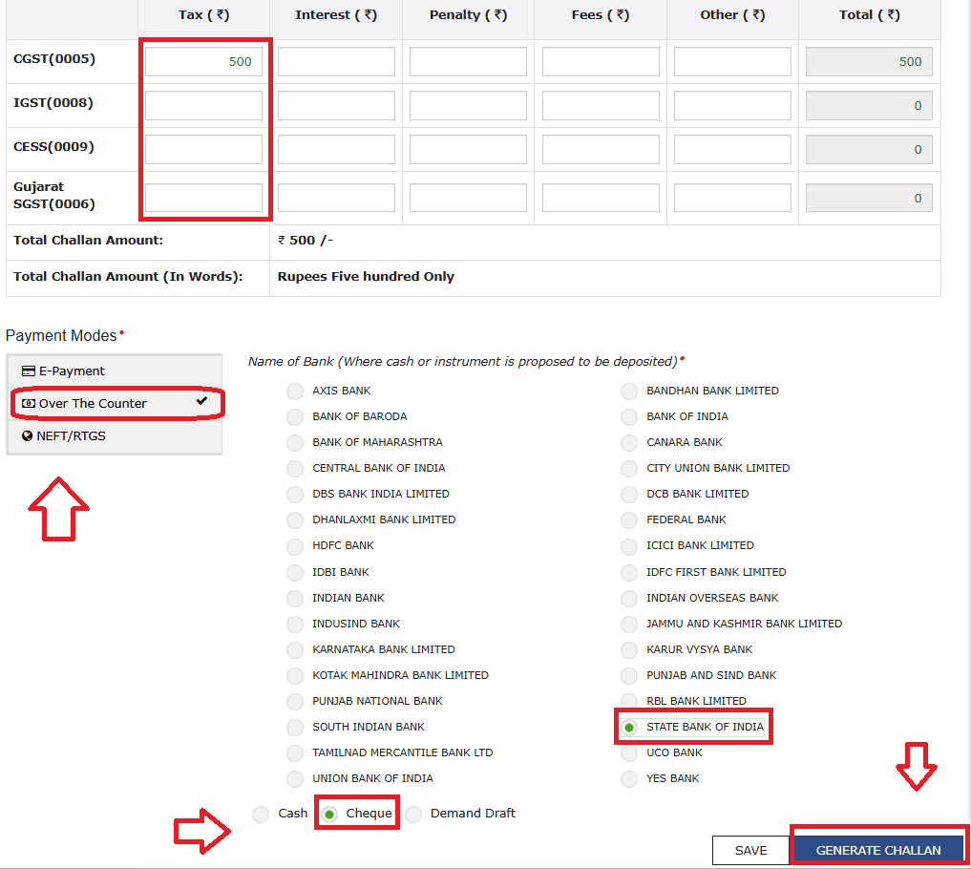Click the Save button
The width and height of the screenshot is (971, 869).
pyautogui.click(x=750, y=850)
